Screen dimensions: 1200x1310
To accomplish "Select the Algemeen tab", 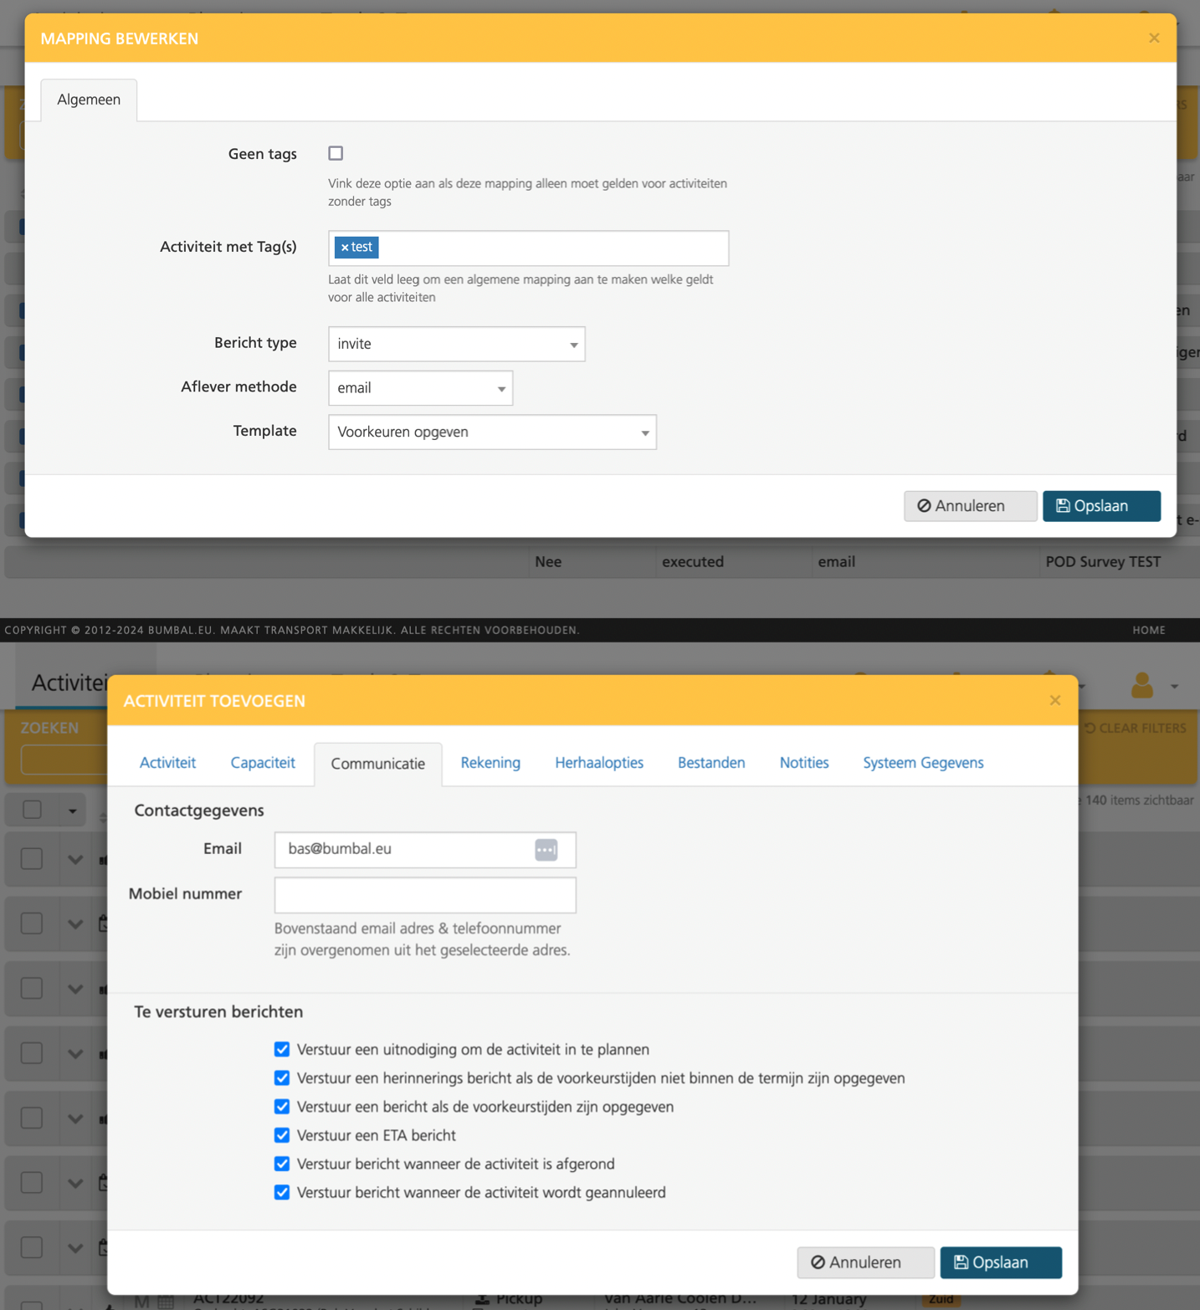I will [89, 100].
